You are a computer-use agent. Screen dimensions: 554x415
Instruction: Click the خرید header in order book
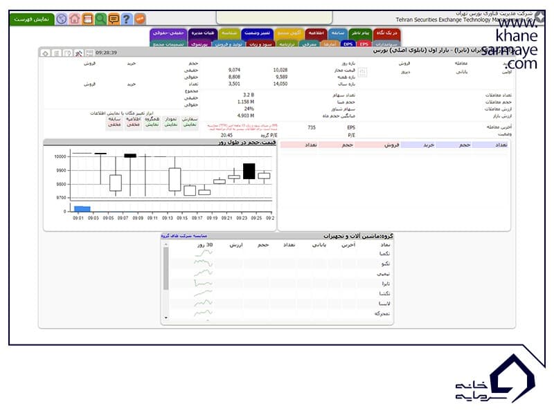coord(429,145)
